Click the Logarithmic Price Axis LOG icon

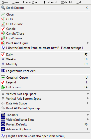[x=3, y=71]
